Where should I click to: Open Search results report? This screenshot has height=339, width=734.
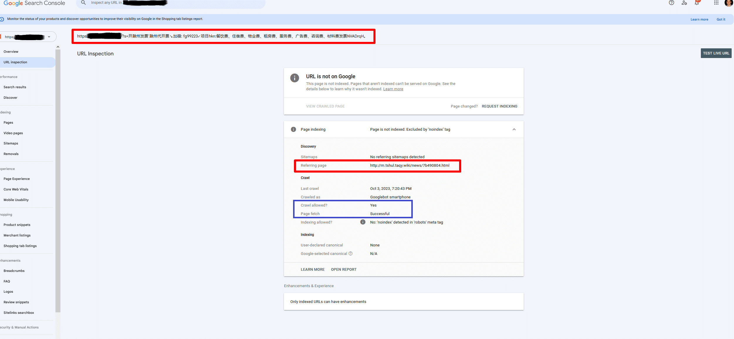[x=15, y=87]
